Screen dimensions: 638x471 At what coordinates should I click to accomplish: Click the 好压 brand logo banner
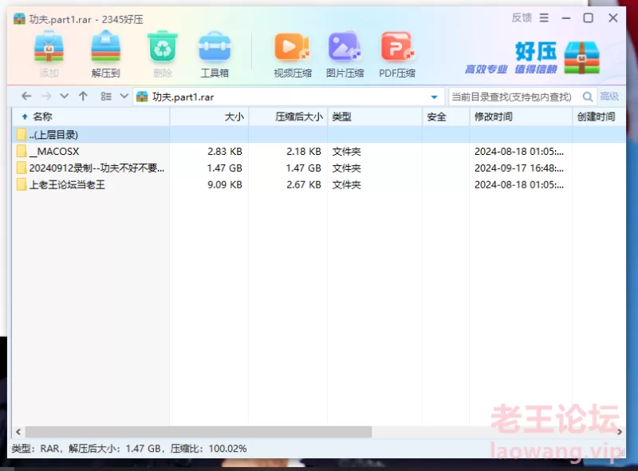point(532,57)
